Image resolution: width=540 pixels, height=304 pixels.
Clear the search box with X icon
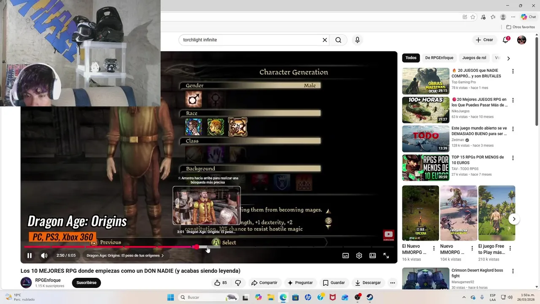pyautogui.click(x=325, y=40)
